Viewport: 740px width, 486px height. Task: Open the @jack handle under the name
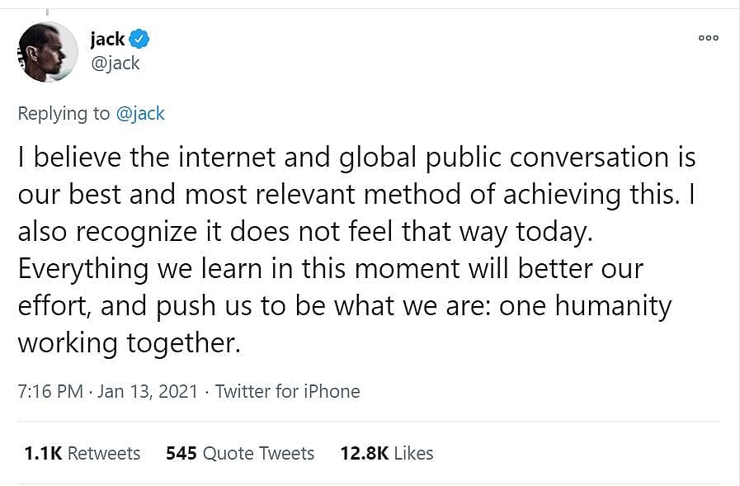[x=115, y=63]
